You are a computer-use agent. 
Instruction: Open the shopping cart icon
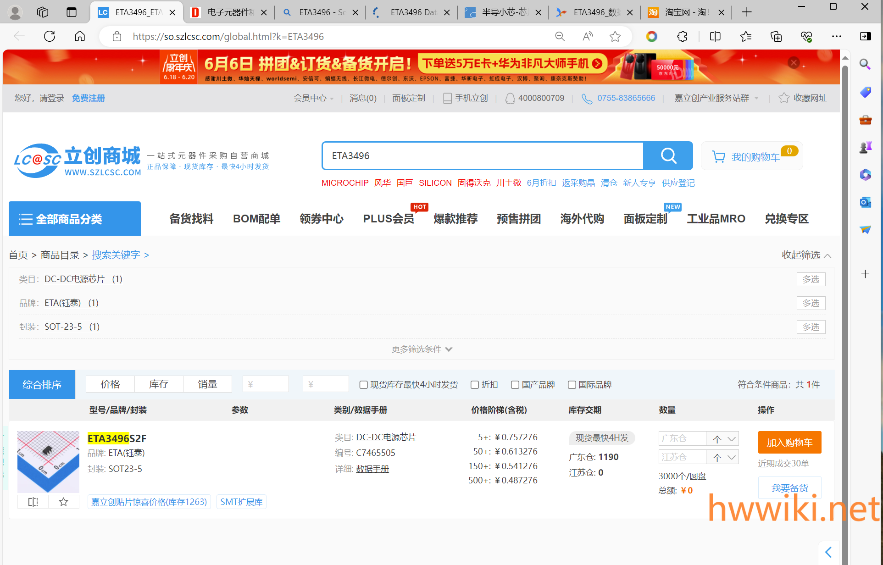point(718,157)
